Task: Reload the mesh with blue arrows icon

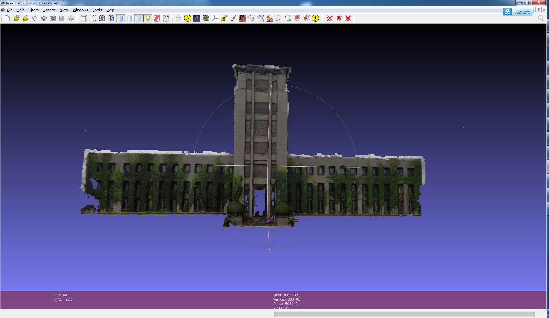Action: point(35,18)
